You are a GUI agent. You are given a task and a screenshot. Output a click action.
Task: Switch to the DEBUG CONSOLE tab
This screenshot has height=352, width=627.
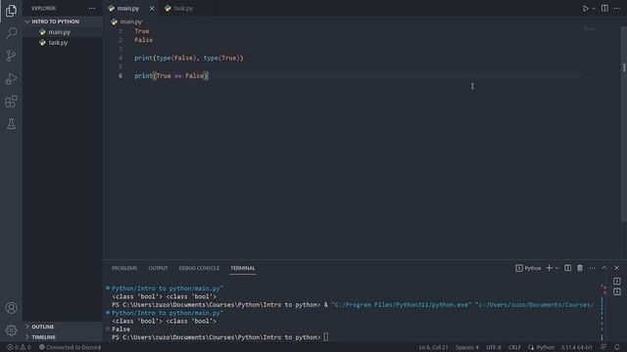coord(199,268)
